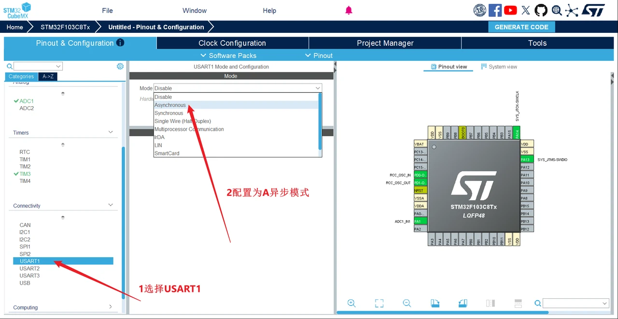Image resolution: width=618 pixels, height=319 pixels.
Task: Click the STM32F103C8Tx breadcrumb
Action: [65, 27]
